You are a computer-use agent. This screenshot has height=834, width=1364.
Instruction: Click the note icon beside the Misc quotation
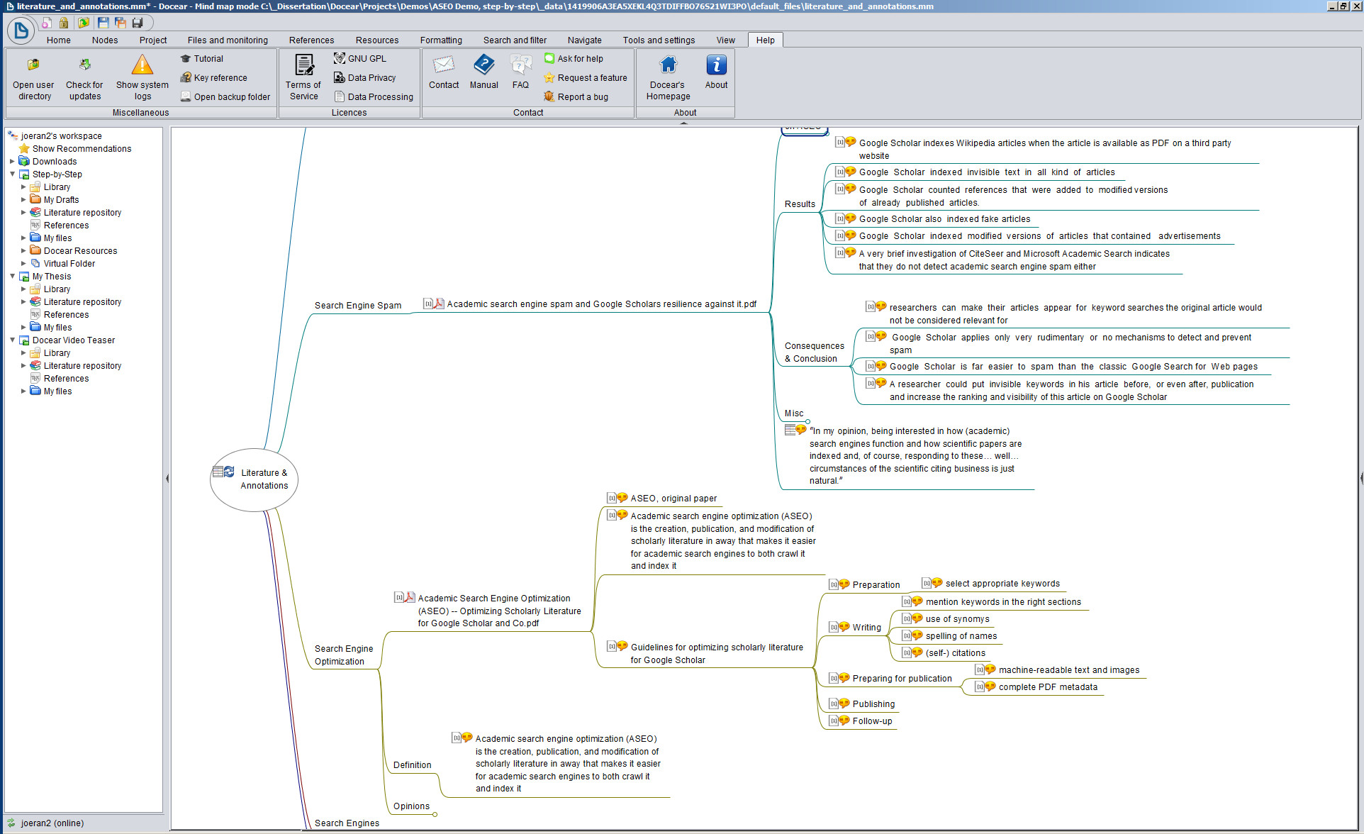tap(790, 430)
